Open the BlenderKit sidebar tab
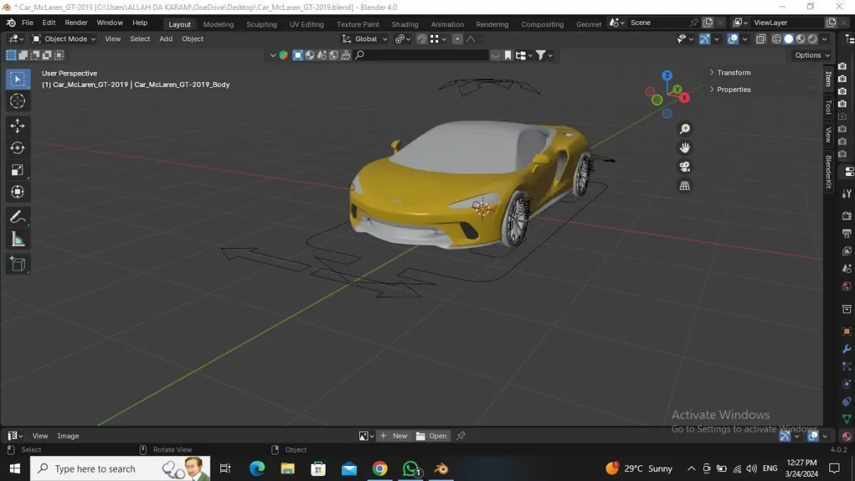Image resolution: width=855 pixels, height=481 pixels. (828, 172)
